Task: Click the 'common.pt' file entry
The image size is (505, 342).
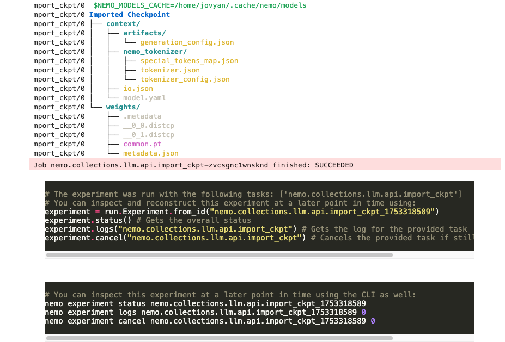Action: coord(142,144)
